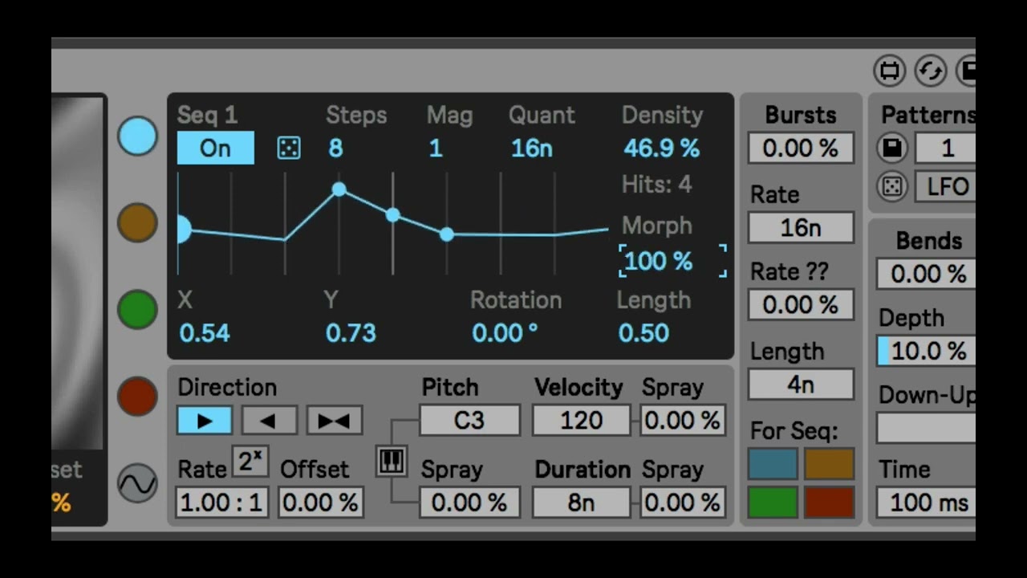
Task: Click the highest envelope point in graph
Action: tap(339, 189)
